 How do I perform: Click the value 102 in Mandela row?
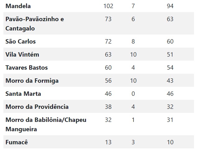(x=108, y=6)
